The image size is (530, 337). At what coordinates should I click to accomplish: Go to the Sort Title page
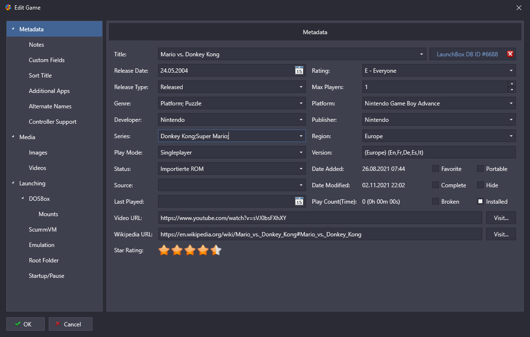(x=40, y=75)
